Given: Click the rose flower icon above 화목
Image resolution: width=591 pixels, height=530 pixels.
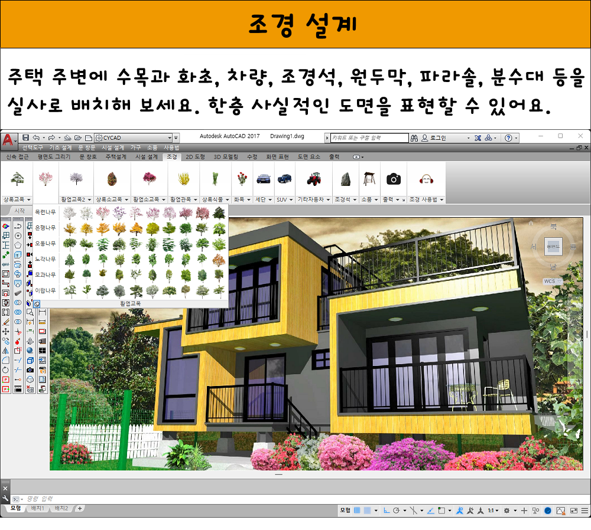Looking at the screenshot, I should [x=242, y=179].
